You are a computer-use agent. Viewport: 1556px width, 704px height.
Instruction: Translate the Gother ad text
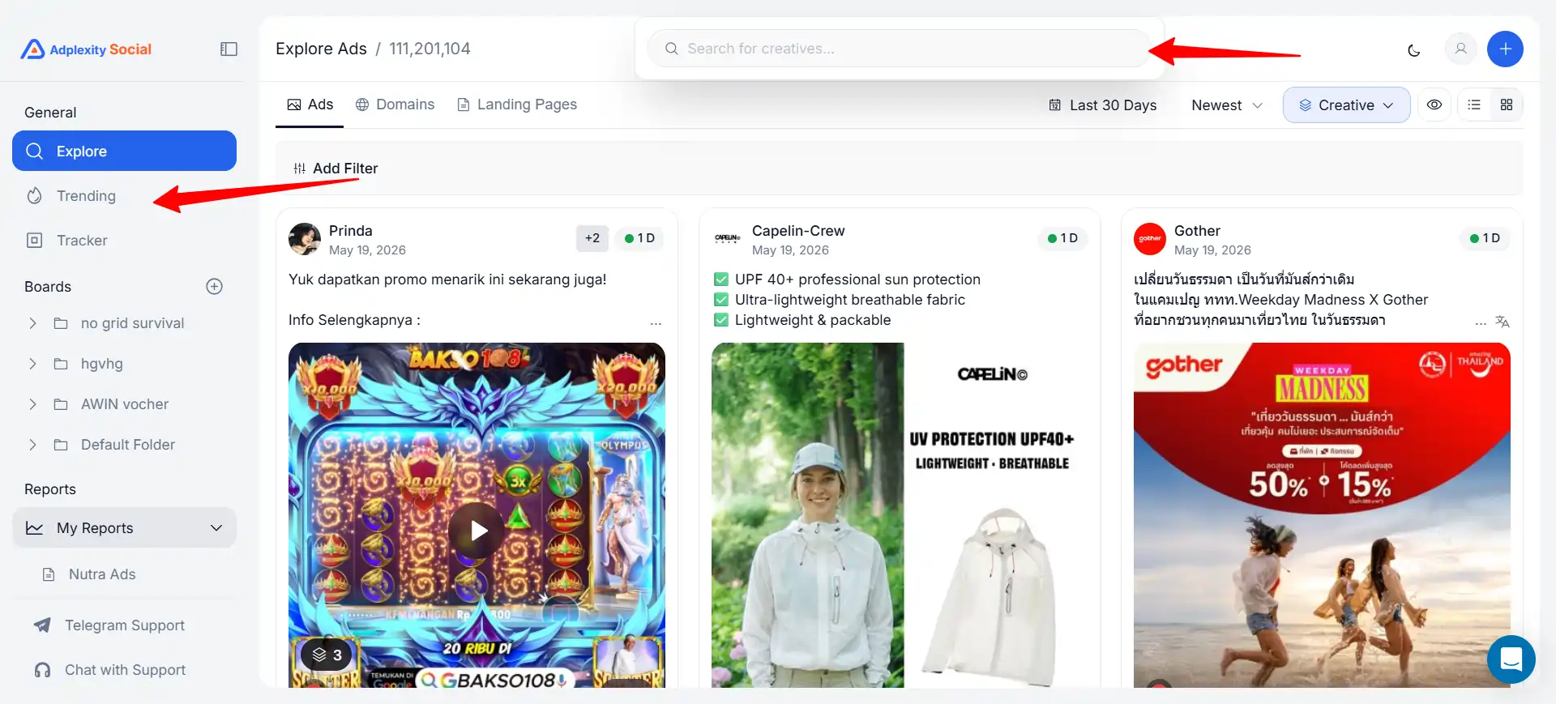pos(1503,322)
